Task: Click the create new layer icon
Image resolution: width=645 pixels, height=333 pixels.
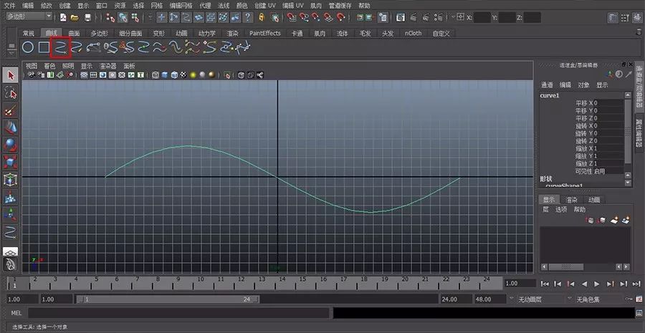Action: coord(614,221)
